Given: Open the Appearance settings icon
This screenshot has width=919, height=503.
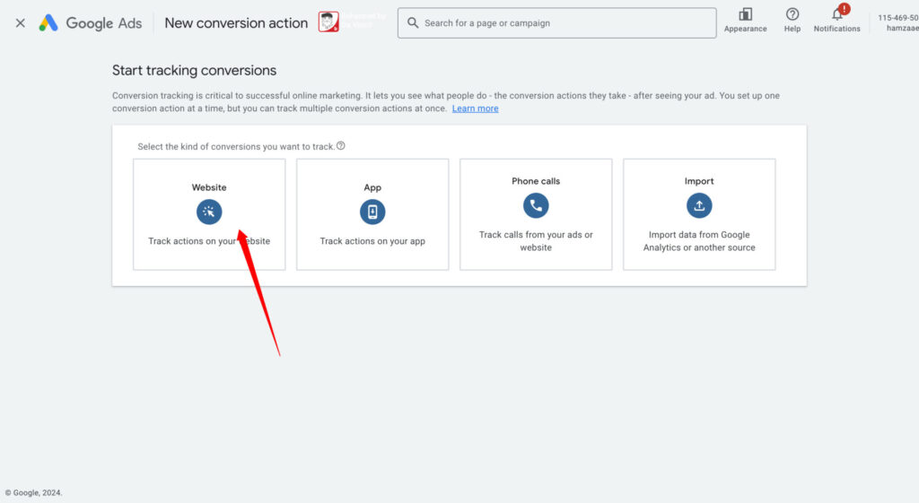Looking at the screenshot, I should tap(745, 15).
